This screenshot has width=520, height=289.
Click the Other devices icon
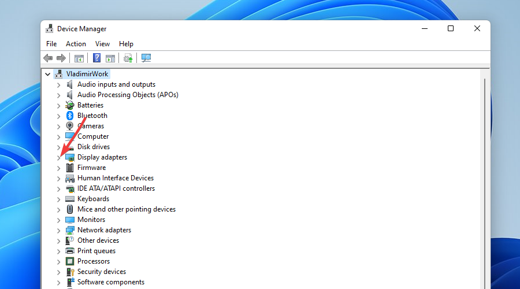pos(70,240)
